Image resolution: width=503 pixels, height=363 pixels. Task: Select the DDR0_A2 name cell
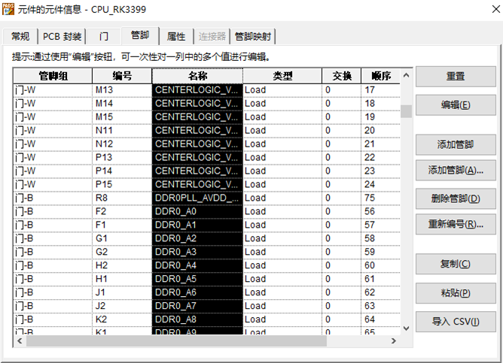197,238
